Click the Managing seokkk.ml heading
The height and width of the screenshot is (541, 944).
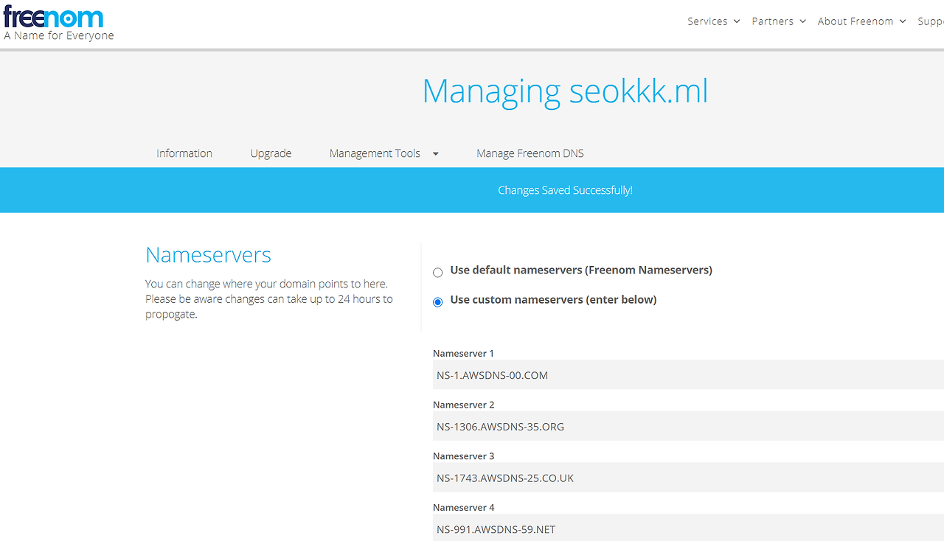point(565,91)
